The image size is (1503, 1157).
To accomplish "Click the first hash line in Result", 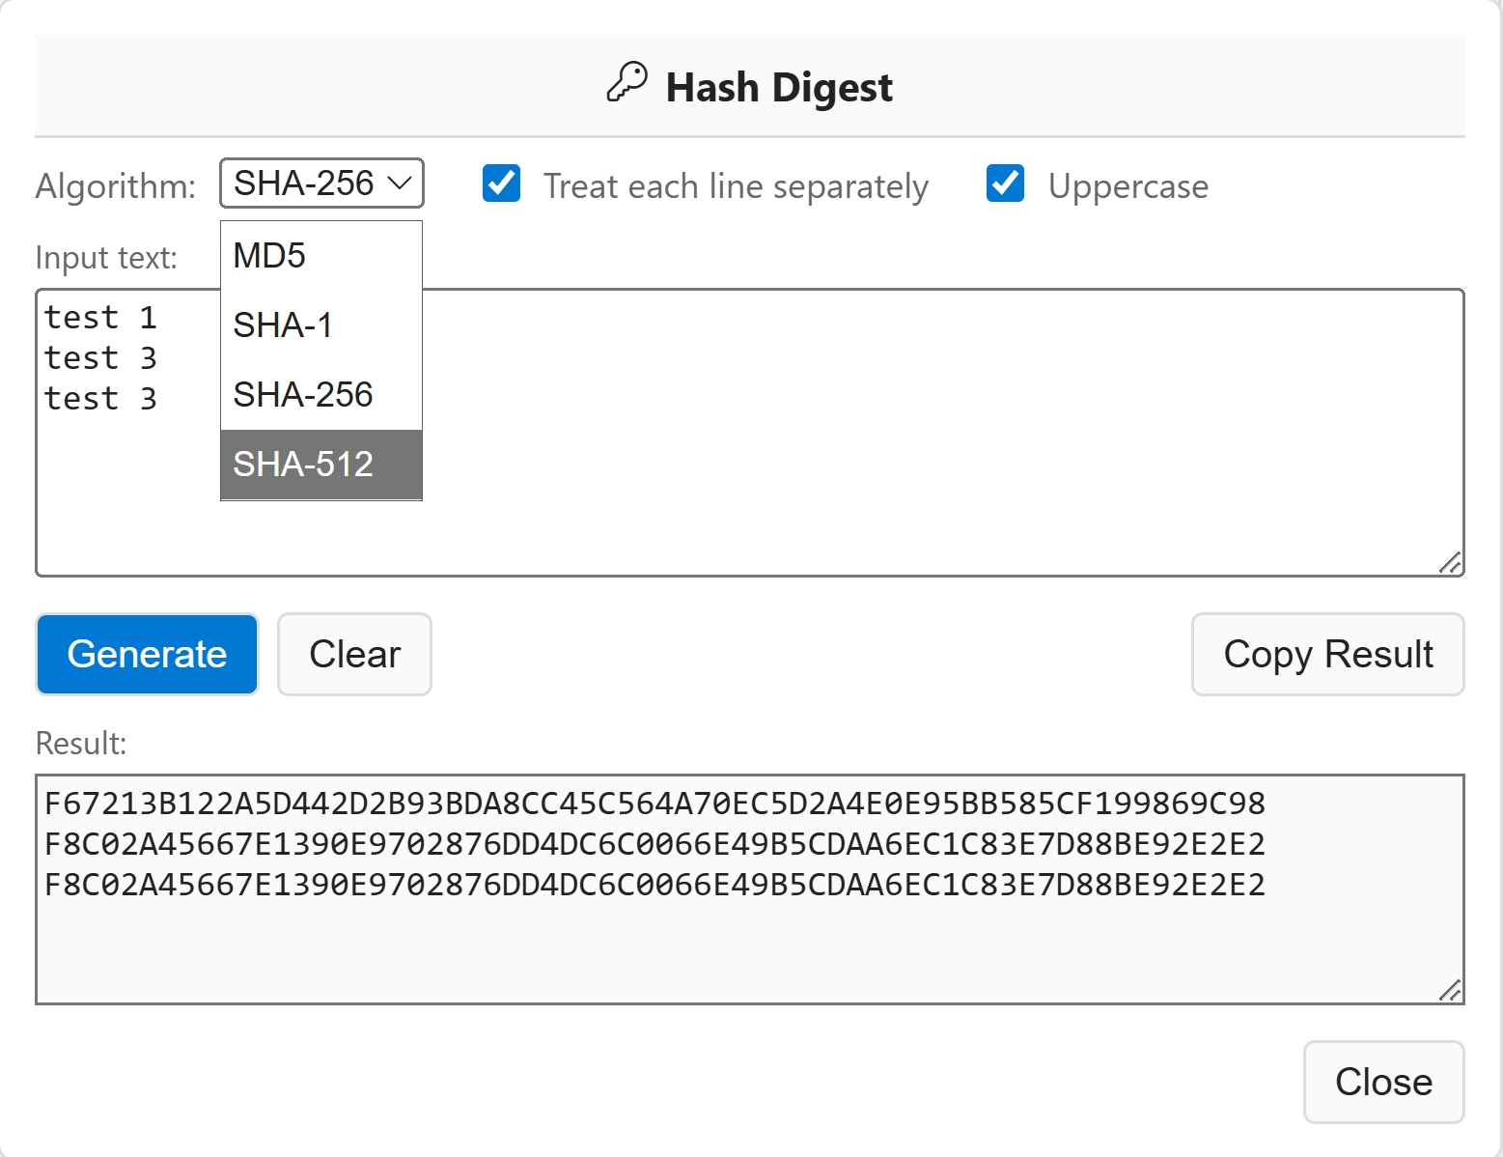I will click(654, 804).
